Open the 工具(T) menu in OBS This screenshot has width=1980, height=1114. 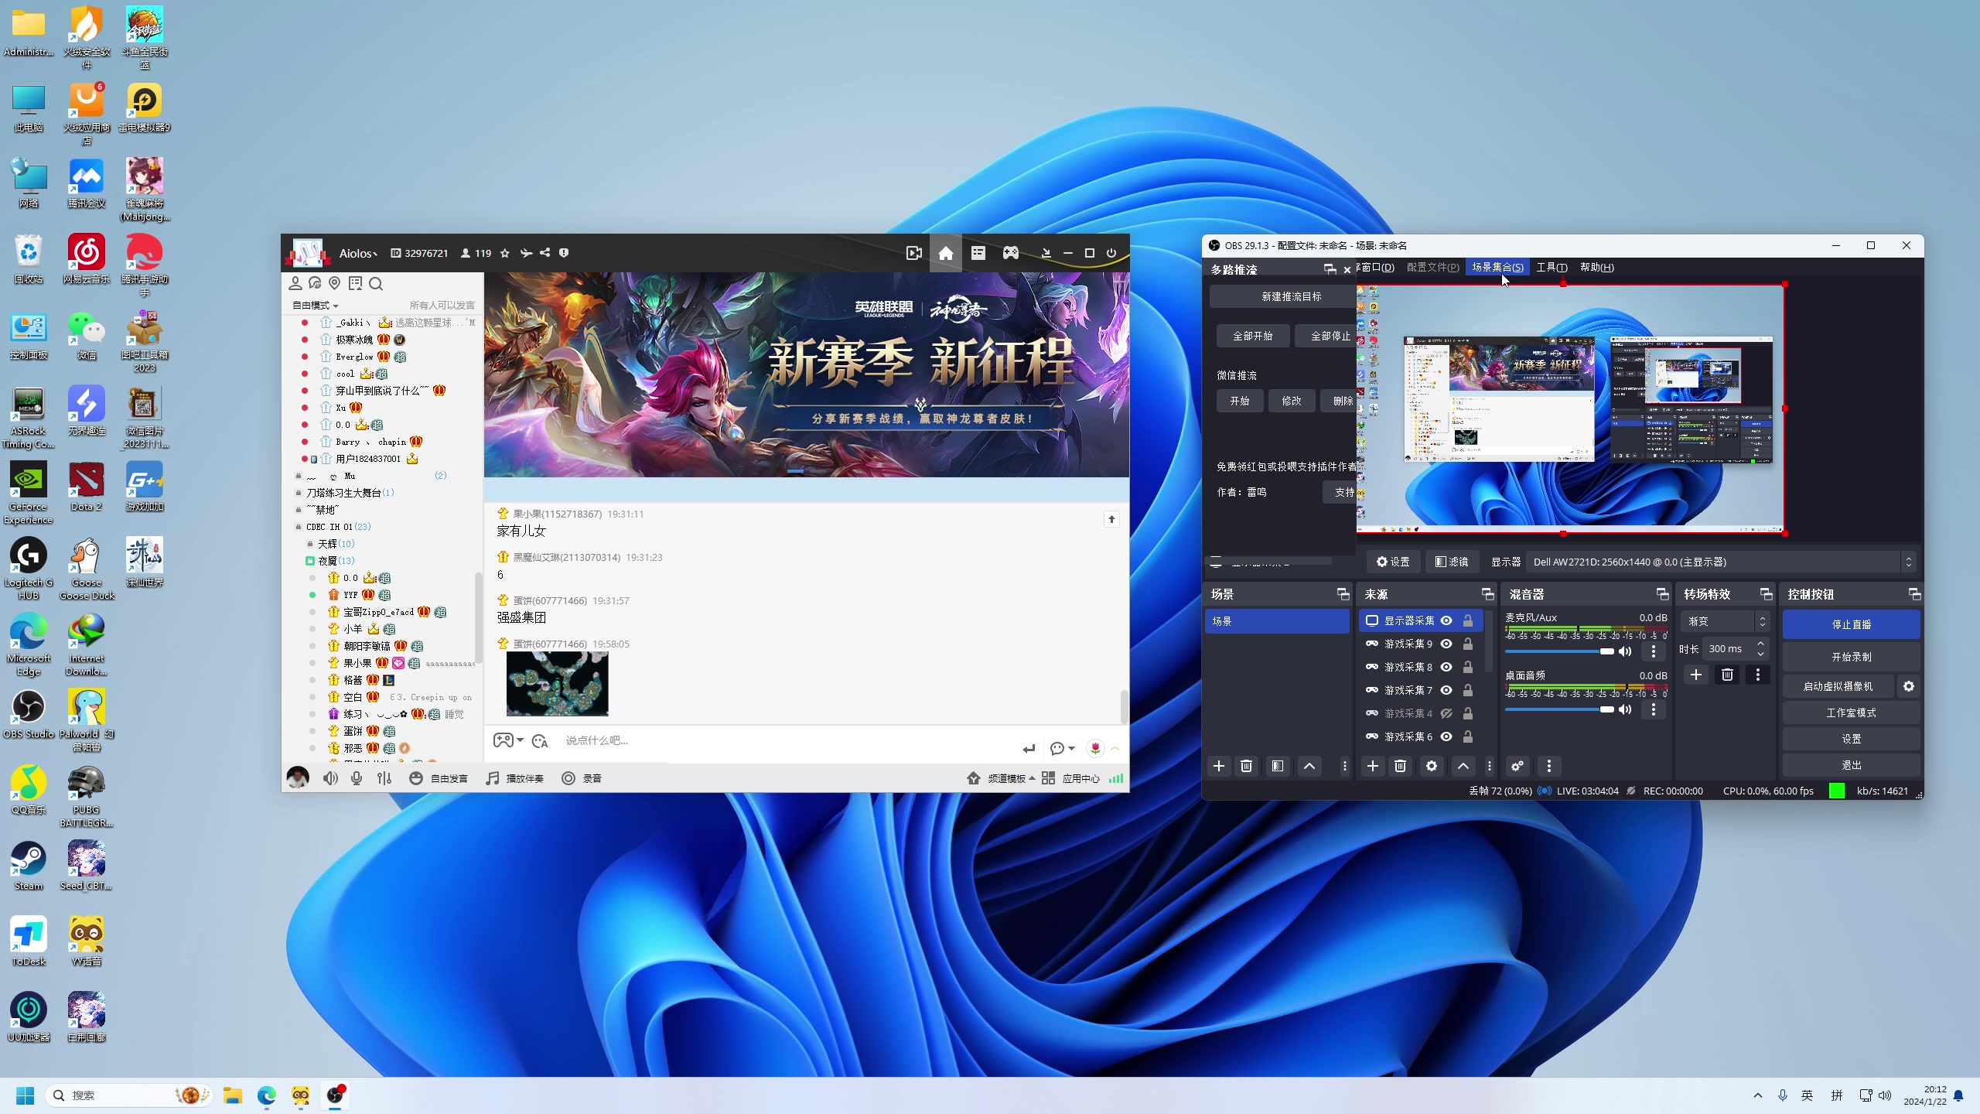click(1552, 267)
